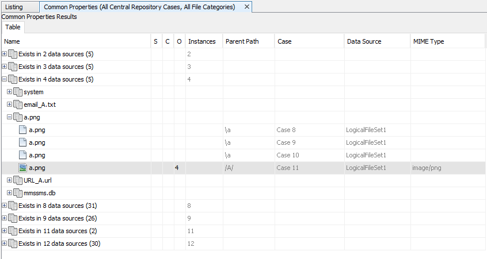This screenshot has height=259, width=487.
Task: Select the Table tab
Action: 13,27
